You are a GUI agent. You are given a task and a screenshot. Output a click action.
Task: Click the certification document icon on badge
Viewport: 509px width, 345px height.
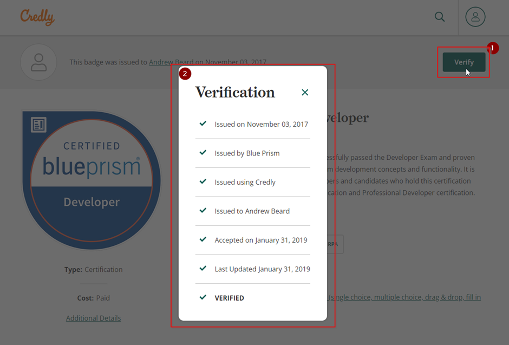click(x=38, y=125)
